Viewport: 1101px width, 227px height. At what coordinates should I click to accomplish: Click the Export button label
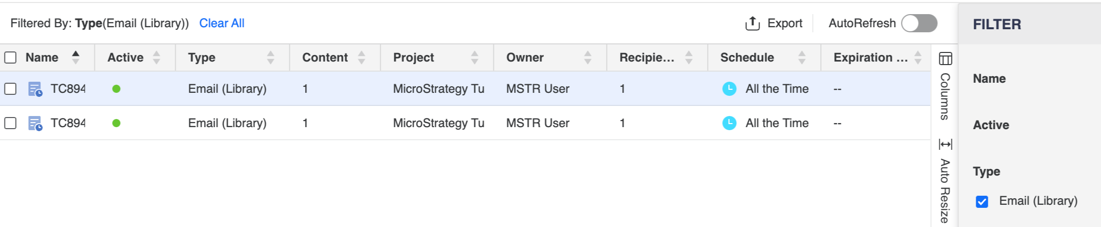[784, 23]
